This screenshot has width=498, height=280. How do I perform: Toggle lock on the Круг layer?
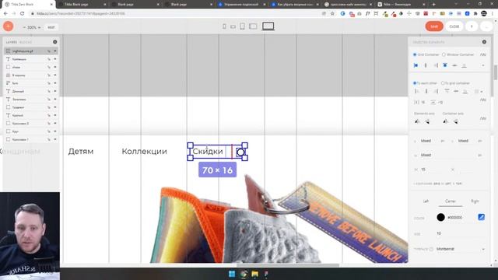pyautogui.click(x=49, y=131)
